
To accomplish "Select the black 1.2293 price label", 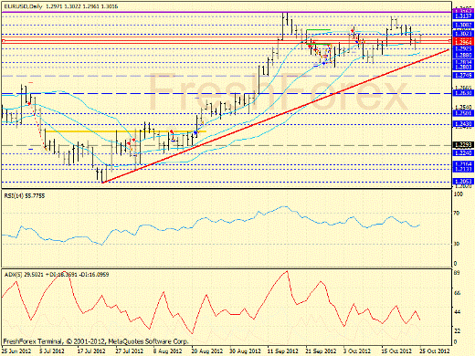I will click(463, 145).
